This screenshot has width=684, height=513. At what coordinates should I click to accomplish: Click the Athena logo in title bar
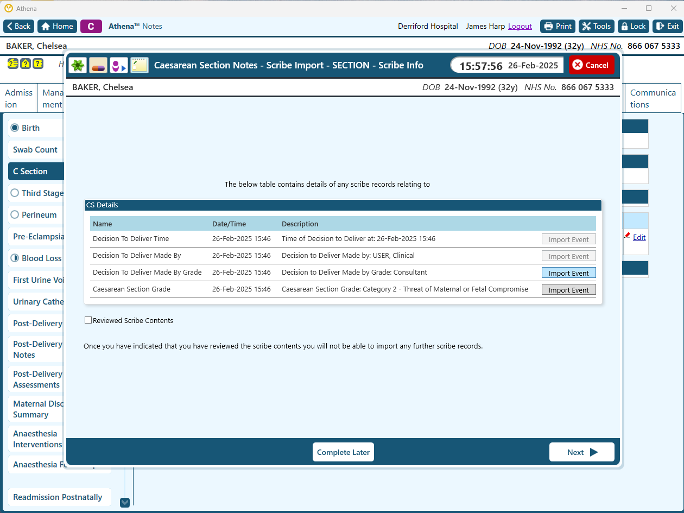point(8,8)
